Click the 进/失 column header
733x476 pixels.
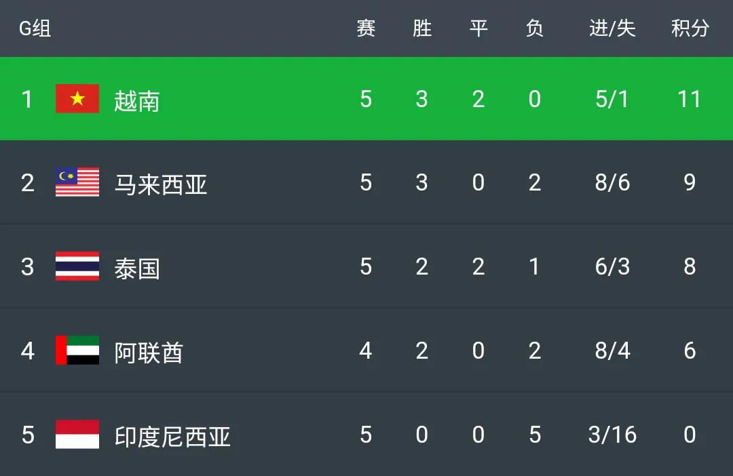[612, 28]
